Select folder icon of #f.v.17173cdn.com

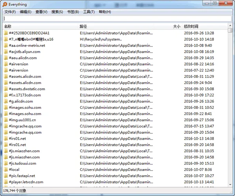tap(6, 95)
